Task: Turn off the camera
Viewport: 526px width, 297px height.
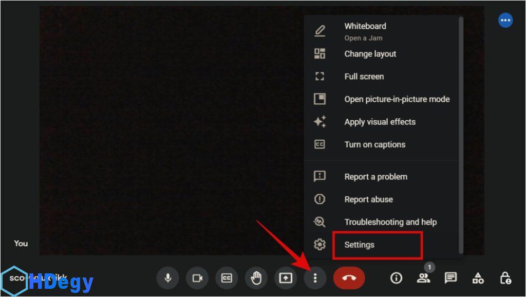Action: click(197, 278)
